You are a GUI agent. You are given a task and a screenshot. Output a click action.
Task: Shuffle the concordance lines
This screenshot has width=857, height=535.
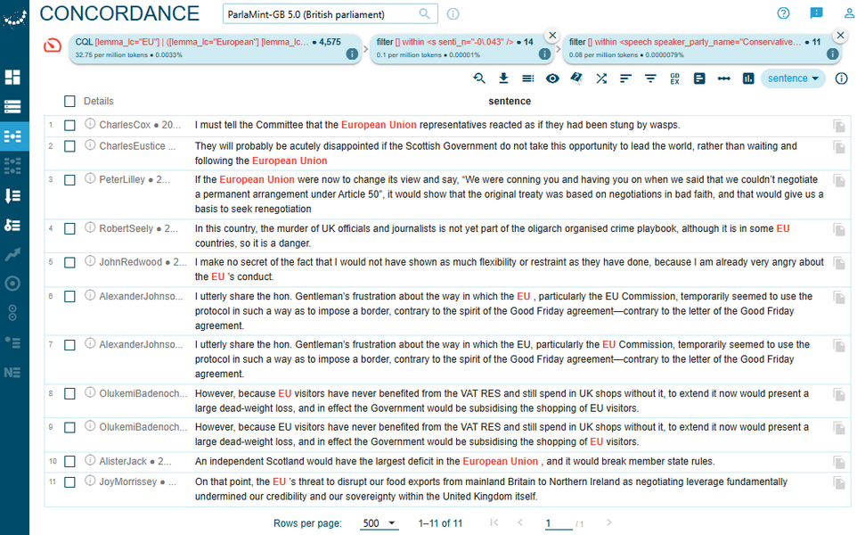[x=601, y=78]
